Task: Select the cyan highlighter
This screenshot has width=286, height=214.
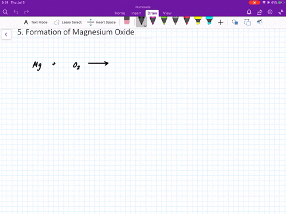Action: pyautogui.click(x=209, y=21)
